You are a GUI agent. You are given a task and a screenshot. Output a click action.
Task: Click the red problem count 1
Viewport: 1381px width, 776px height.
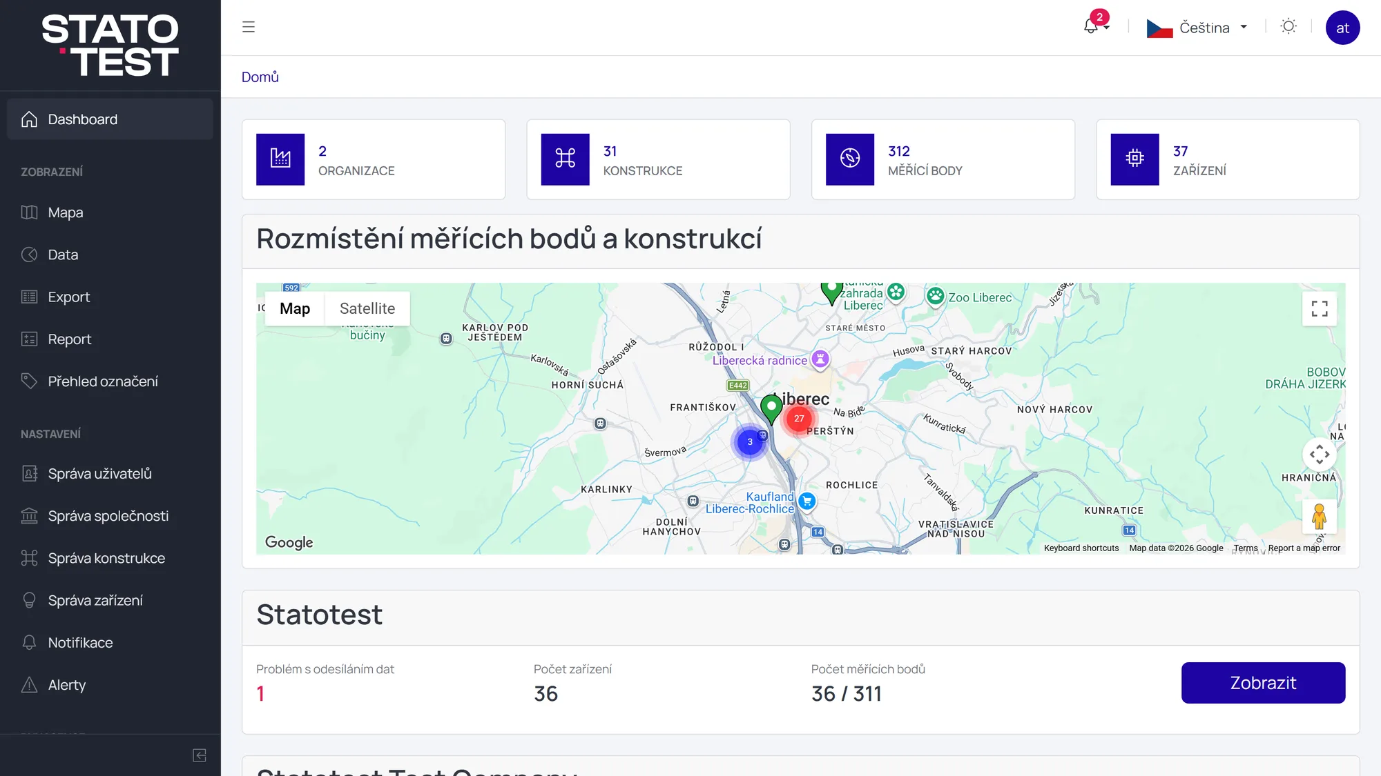coord(260,694)
